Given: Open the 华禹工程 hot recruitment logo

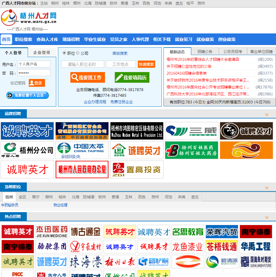Looking at the screenshot, I should pyautogui.click(x=256, y=247).
